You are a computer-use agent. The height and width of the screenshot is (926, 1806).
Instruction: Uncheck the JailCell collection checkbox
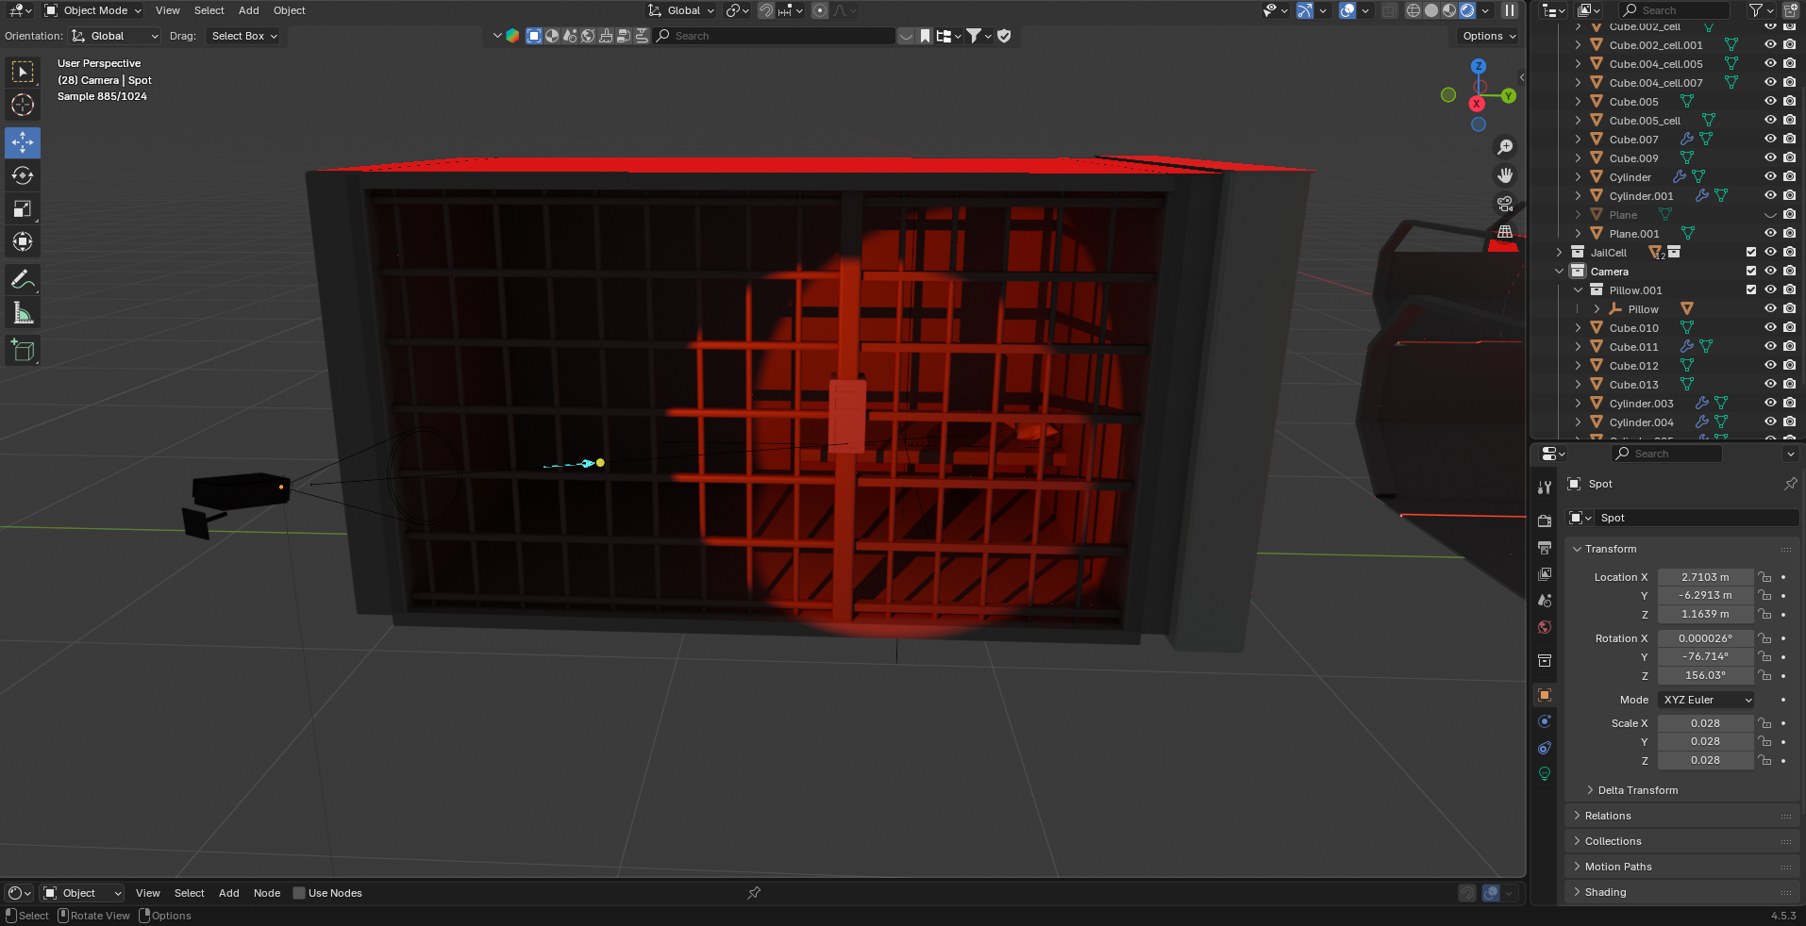pyautogui.click(x=1751, y=253)
